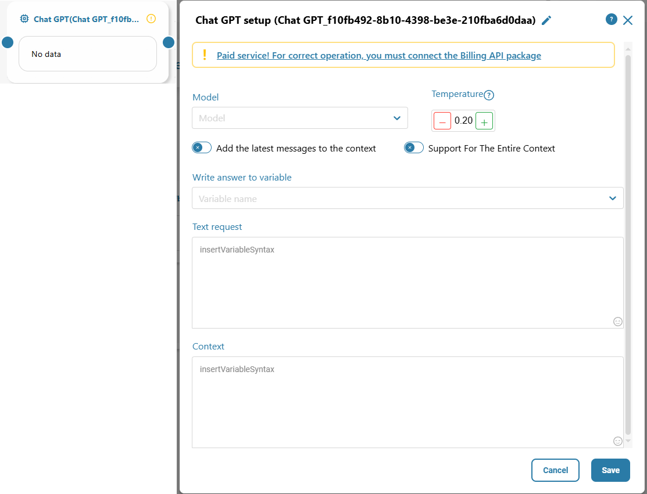Click the Cancel button

(x=555, y=470)
